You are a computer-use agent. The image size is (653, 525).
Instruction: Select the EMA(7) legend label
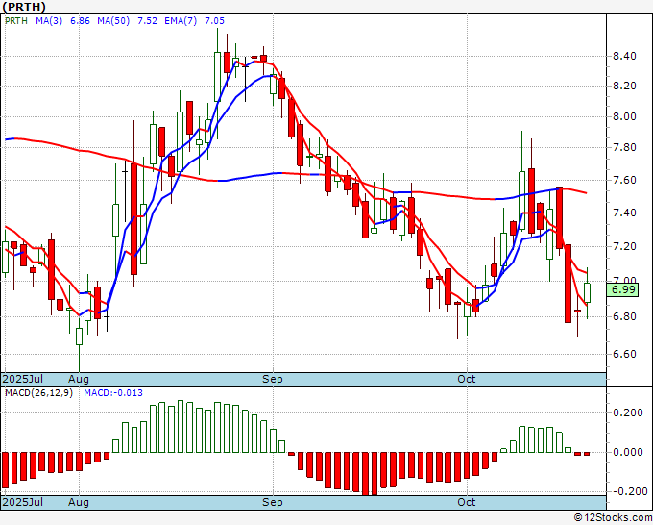tap(181, 21)
